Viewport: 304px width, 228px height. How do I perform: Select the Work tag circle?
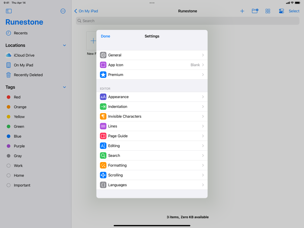click(x=9, y=166)
